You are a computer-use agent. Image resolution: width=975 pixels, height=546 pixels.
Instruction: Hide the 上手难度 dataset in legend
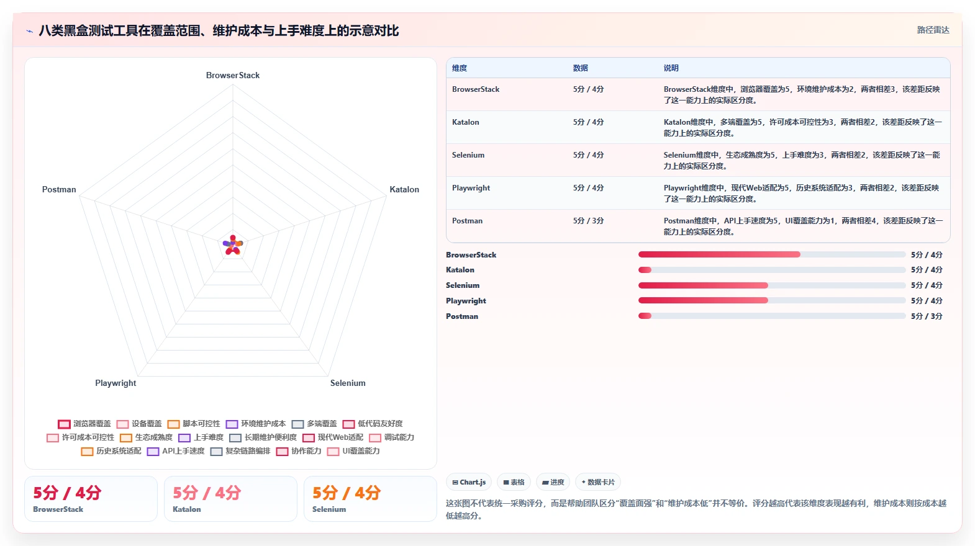pos(201,437)
